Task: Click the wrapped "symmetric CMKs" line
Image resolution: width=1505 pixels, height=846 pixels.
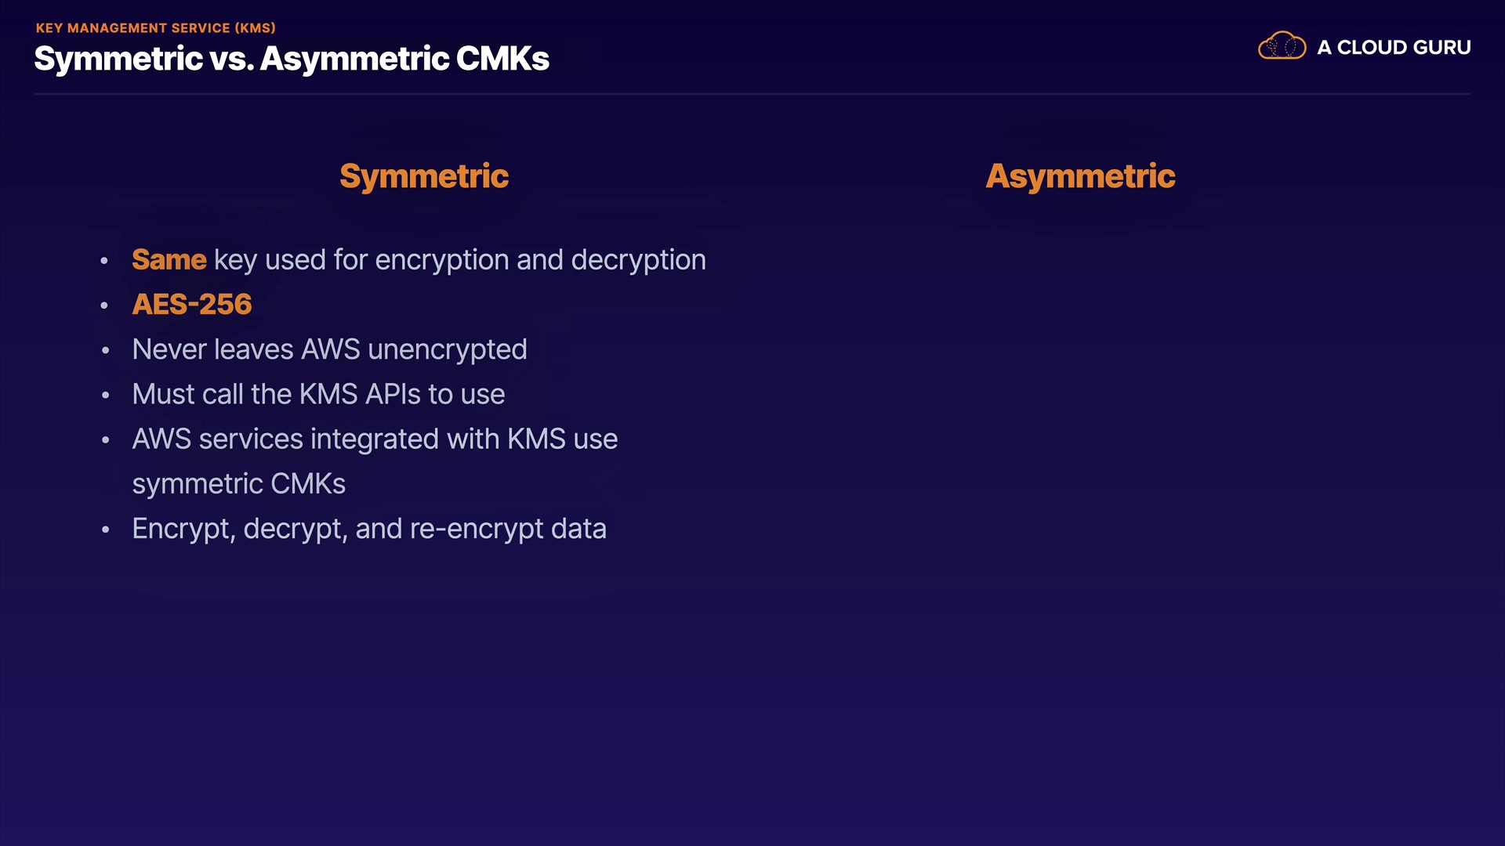Action: pyautogui.click(x=238, y=484)
